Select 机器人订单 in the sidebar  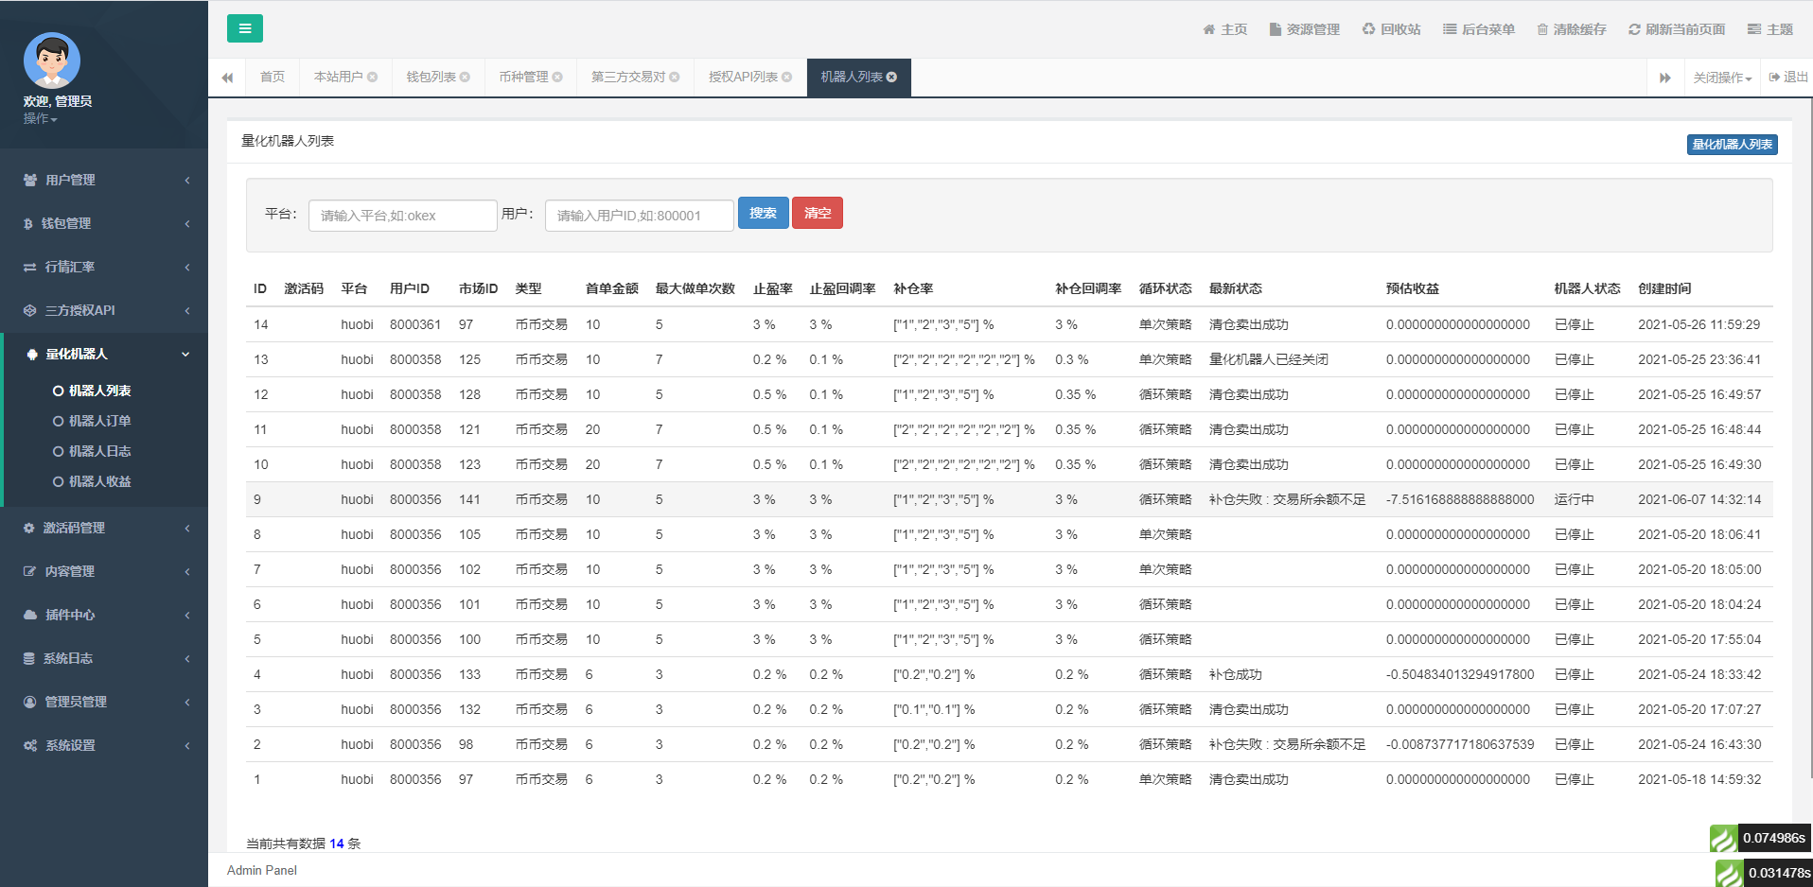tap(98, 421)
